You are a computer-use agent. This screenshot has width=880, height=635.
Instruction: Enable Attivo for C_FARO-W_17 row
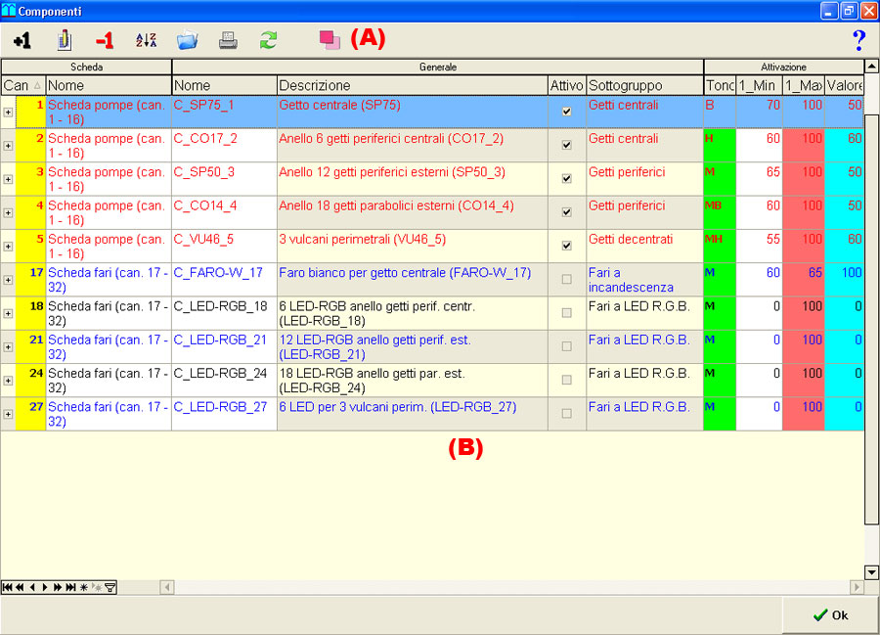click(567, 279)
